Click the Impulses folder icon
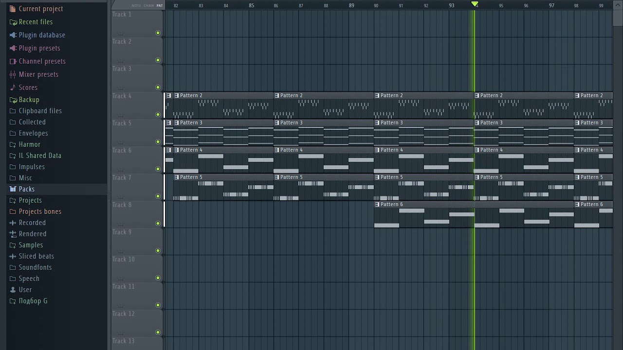The image size is (623, 350). pos(13,167)
